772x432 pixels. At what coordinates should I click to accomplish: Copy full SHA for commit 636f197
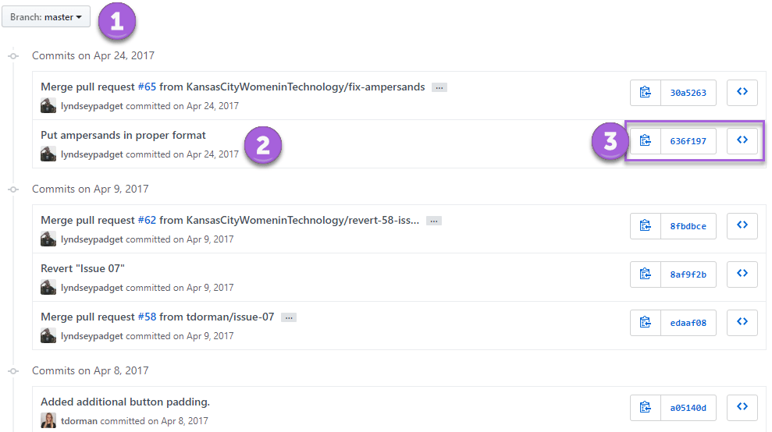click(645, 141)
